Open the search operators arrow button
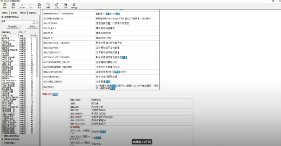 37,22
